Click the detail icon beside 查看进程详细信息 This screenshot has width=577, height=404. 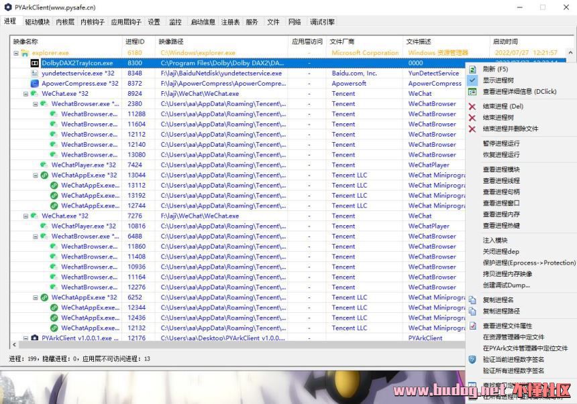point(472,92)
